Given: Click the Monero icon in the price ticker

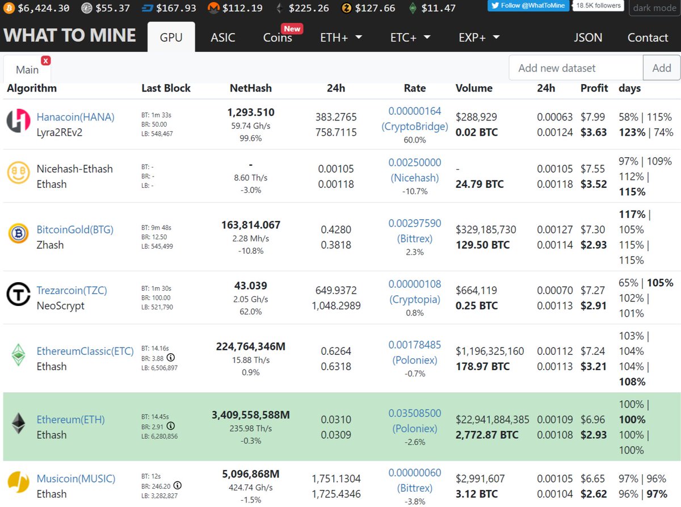Looking at the screenshot, I should click(x=213, y=8).
